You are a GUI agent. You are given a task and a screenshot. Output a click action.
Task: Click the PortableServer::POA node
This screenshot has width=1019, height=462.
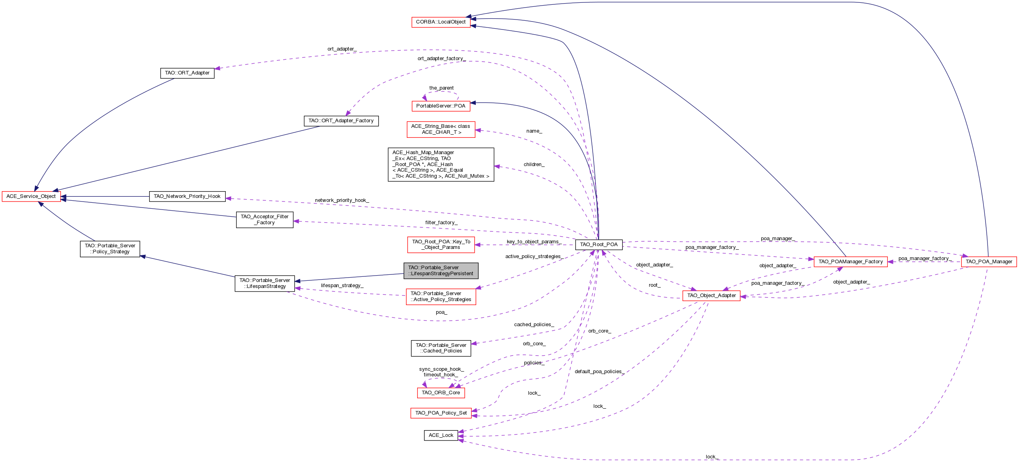tap(441, 106)
